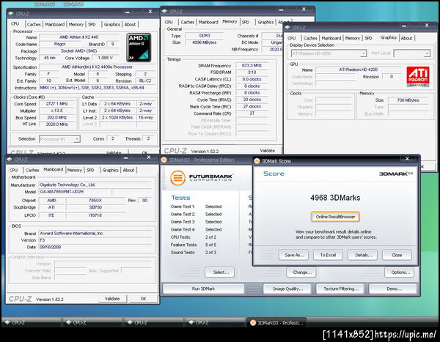The height and width of the screenshot is (342, 440).
Task: Click Save As button in Score dialog
Action: (294, 255)
